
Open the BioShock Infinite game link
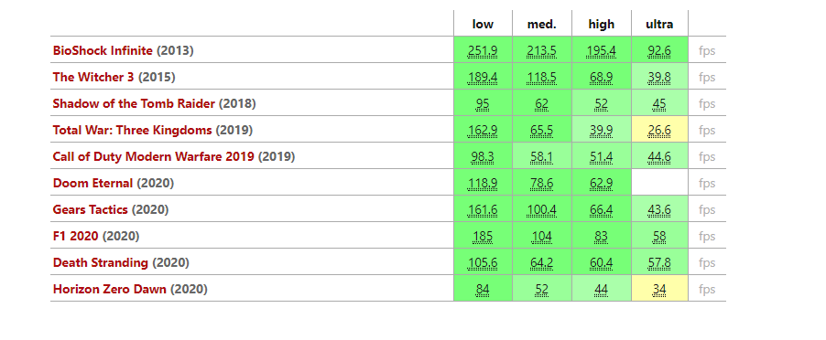coord(103,51)
